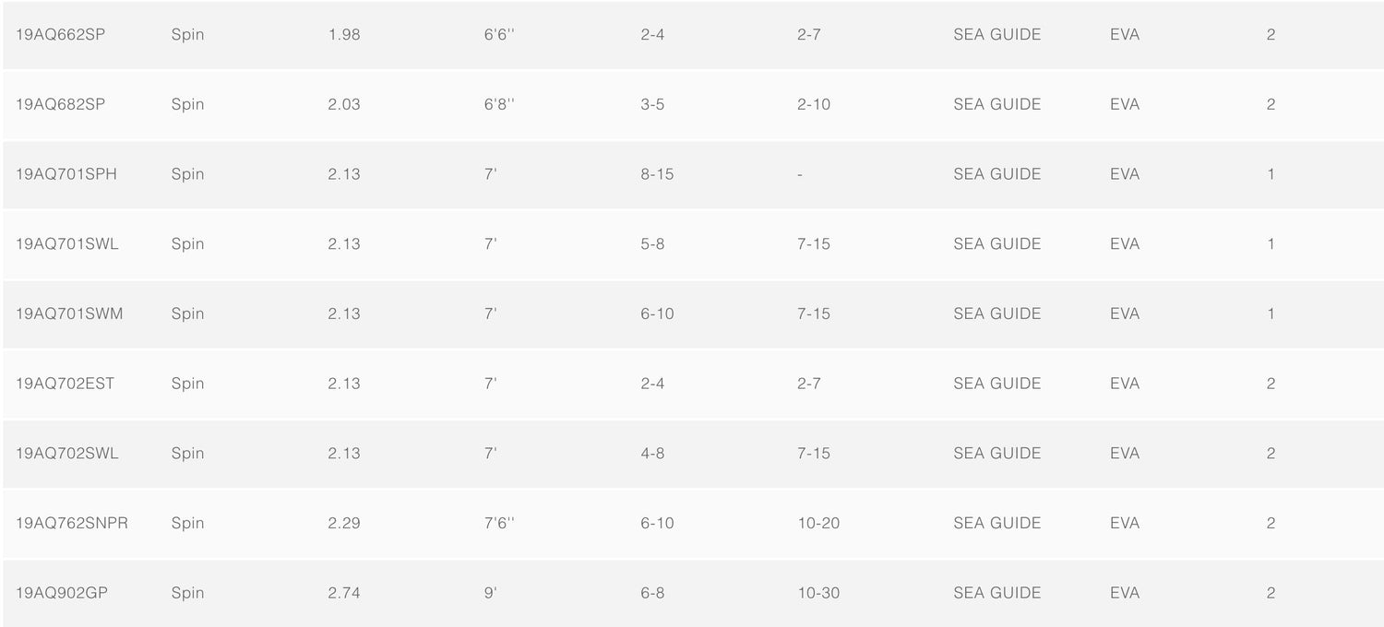Image resolution: width=1384 pixels, height=627 pixels.
Task: Select the 19AQ701SPH row code
Action: click(x=66, y=174)
